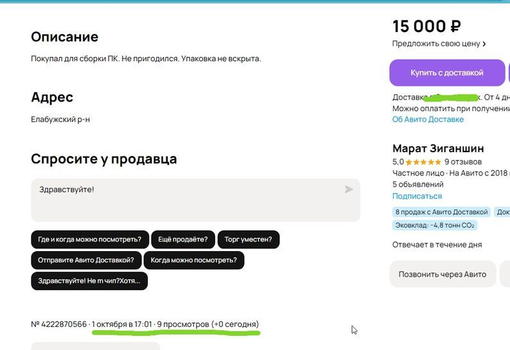
Task: Open seller profile 'Марат Зиганшин'
Action: point(438,148)
